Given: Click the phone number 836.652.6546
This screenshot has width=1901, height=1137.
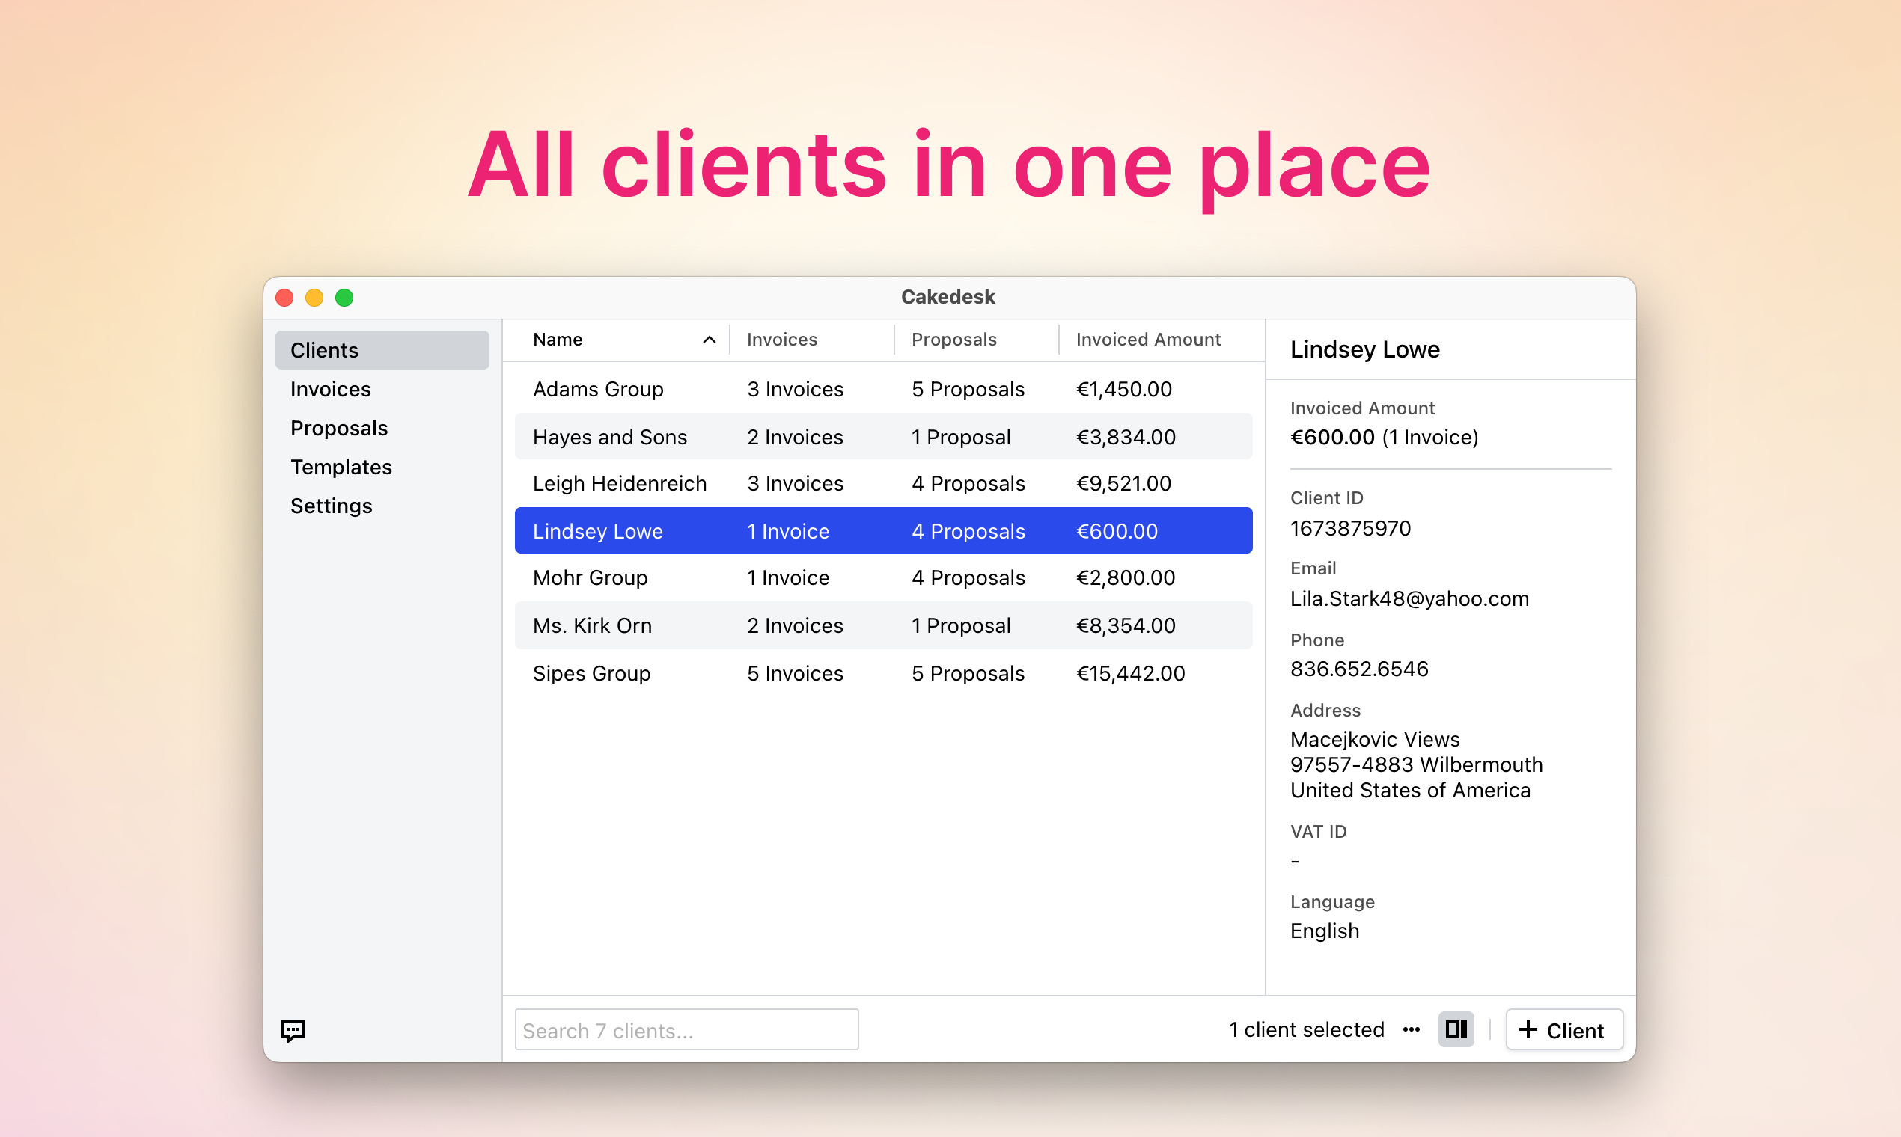Looking at the screenshot, I should (1359, 669).
